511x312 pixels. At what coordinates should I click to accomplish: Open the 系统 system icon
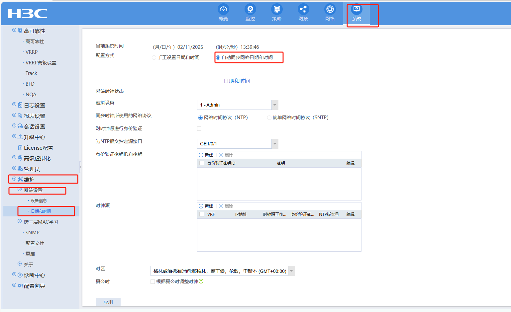[x=357, y=9]
